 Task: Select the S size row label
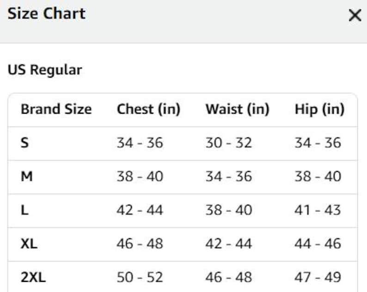point(25,143)
